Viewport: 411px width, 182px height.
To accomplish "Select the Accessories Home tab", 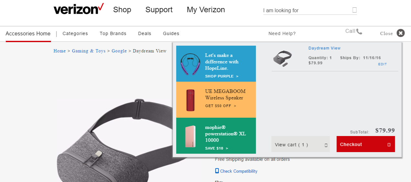I will pyautogui.click(x=28, y=34).
